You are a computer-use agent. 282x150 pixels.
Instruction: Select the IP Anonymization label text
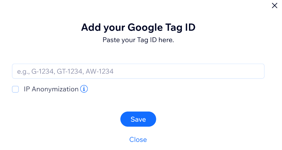point(51,89)
